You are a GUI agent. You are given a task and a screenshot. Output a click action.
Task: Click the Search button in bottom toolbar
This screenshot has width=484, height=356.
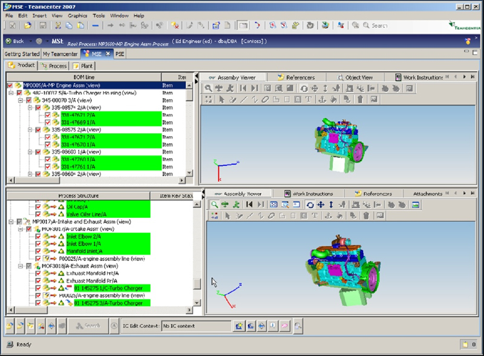point(88,326)
